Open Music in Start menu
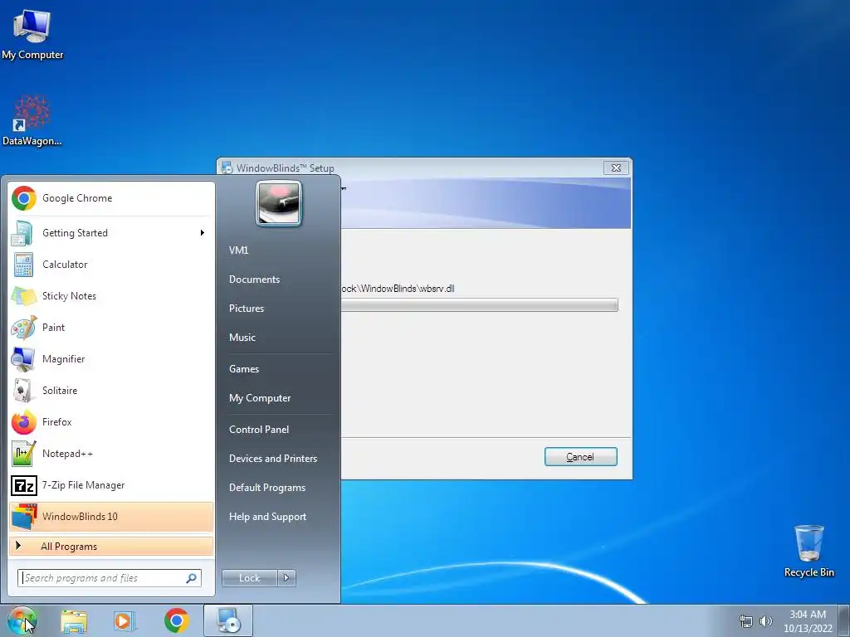This screenshot has width=850, height=637. coord(242,338)
